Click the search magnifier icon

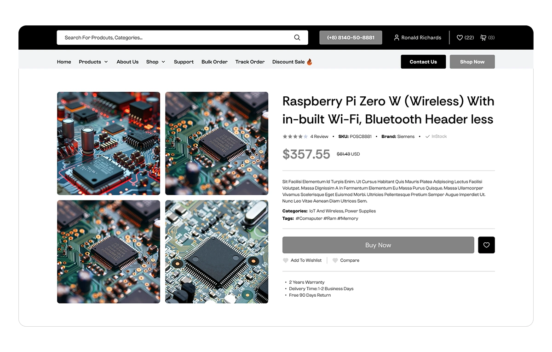(x=297, y=38)
